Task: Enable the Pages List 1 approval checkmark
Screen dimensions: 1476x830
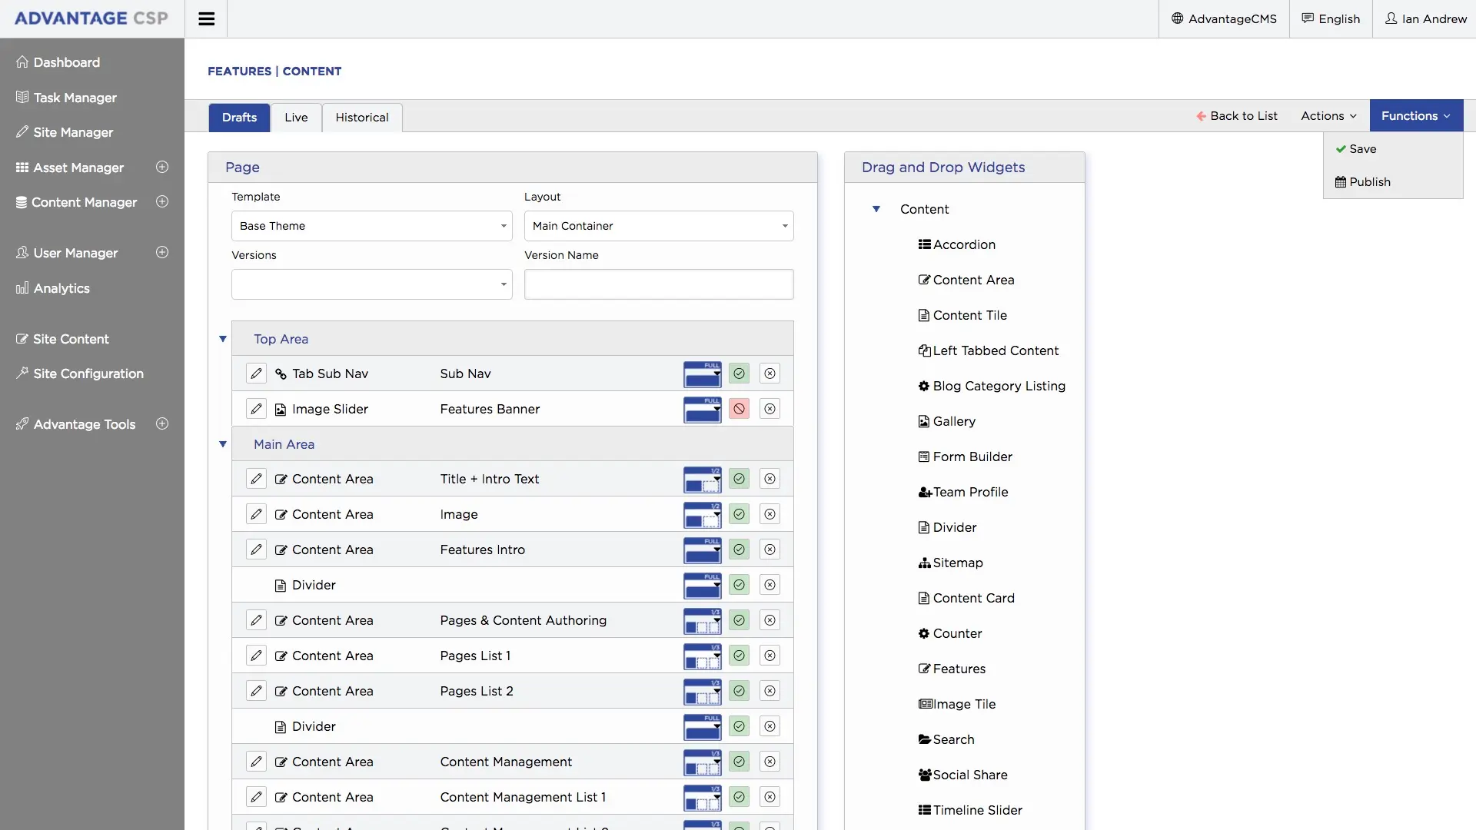Action: tap(739, 656)
